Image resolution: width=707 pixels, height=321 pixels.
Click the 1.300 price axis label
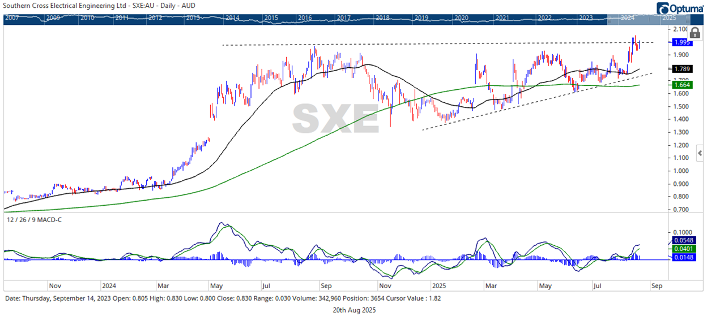(x=682, y=132)
